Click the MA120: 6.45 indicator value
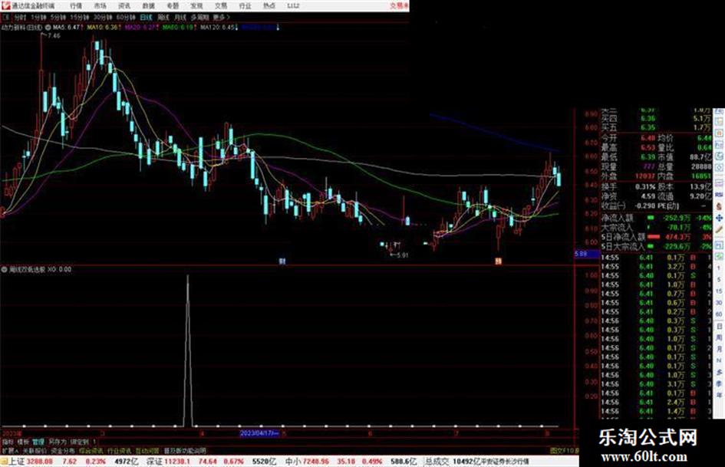 (218, 28)
